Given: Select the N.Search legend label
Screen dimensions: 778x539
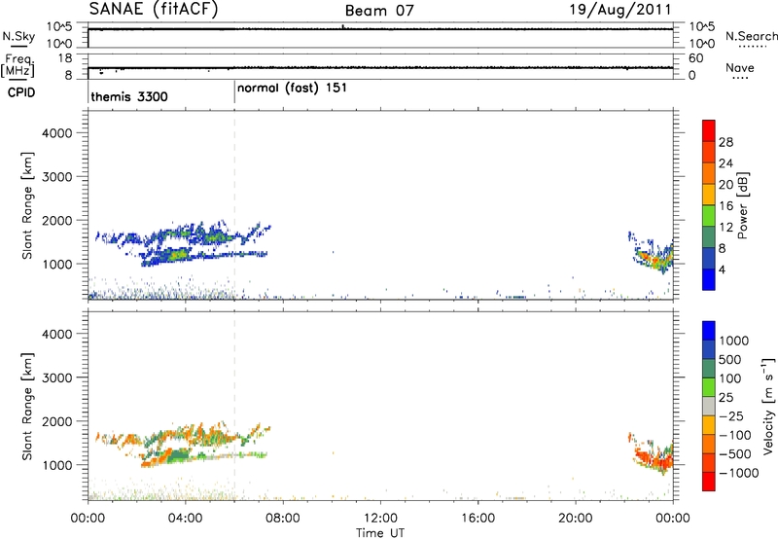Looking at the screenshot, I should (751, 36).
